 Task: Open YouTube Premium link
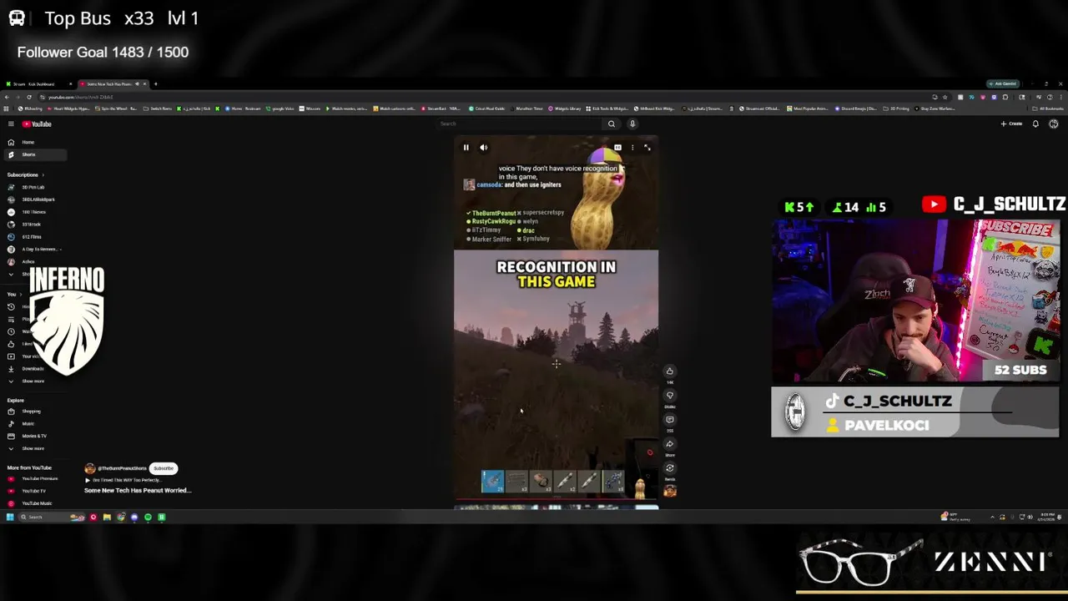(x=33, y=478)
